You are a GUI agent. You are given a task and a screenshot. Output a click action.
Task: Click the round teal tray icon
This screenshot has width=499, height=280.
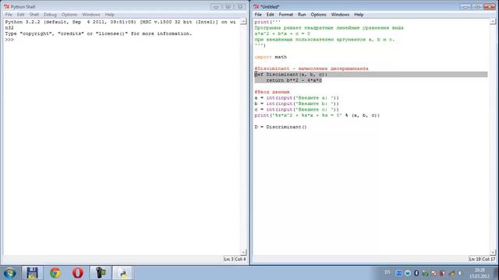(x=408, y=273)
